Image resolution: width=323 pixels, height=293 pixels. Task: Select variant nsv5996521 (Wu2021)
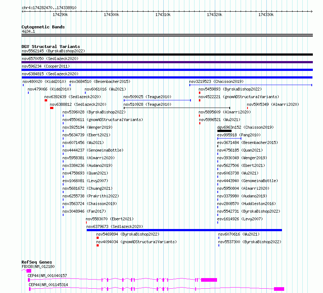[220, 120]
